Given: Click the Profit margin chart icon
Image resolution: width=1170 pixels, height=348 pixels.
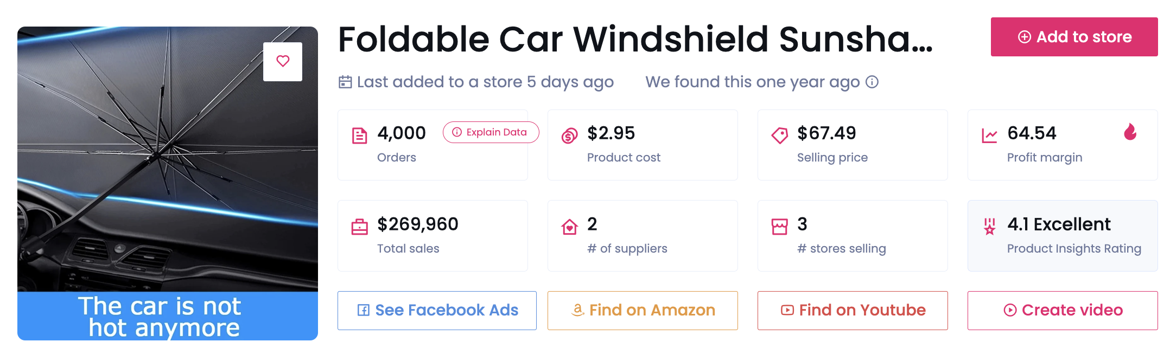Looking at the screenshot, I should click(989, 136).
